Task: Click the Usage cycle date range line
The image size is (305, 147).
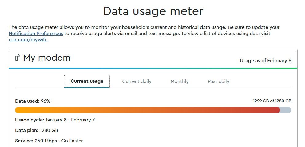Action: 55,120
